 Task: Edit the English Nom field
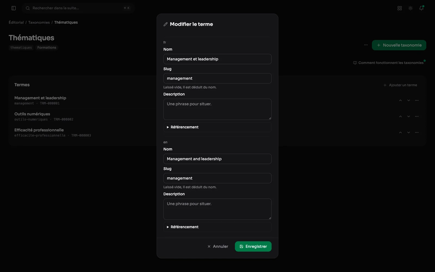[x=217, y=159]
